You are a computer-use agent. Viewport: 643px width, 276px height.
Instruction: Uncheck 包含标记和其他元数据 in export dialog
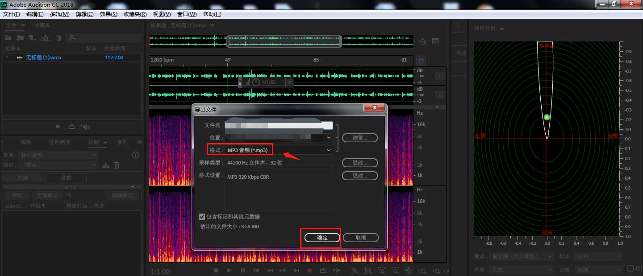[x=202, y=217]
